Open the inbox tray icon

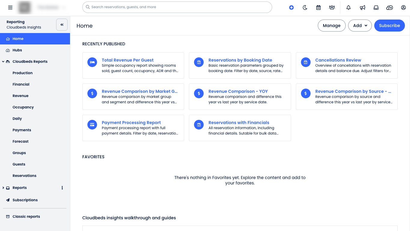[376, 8]
